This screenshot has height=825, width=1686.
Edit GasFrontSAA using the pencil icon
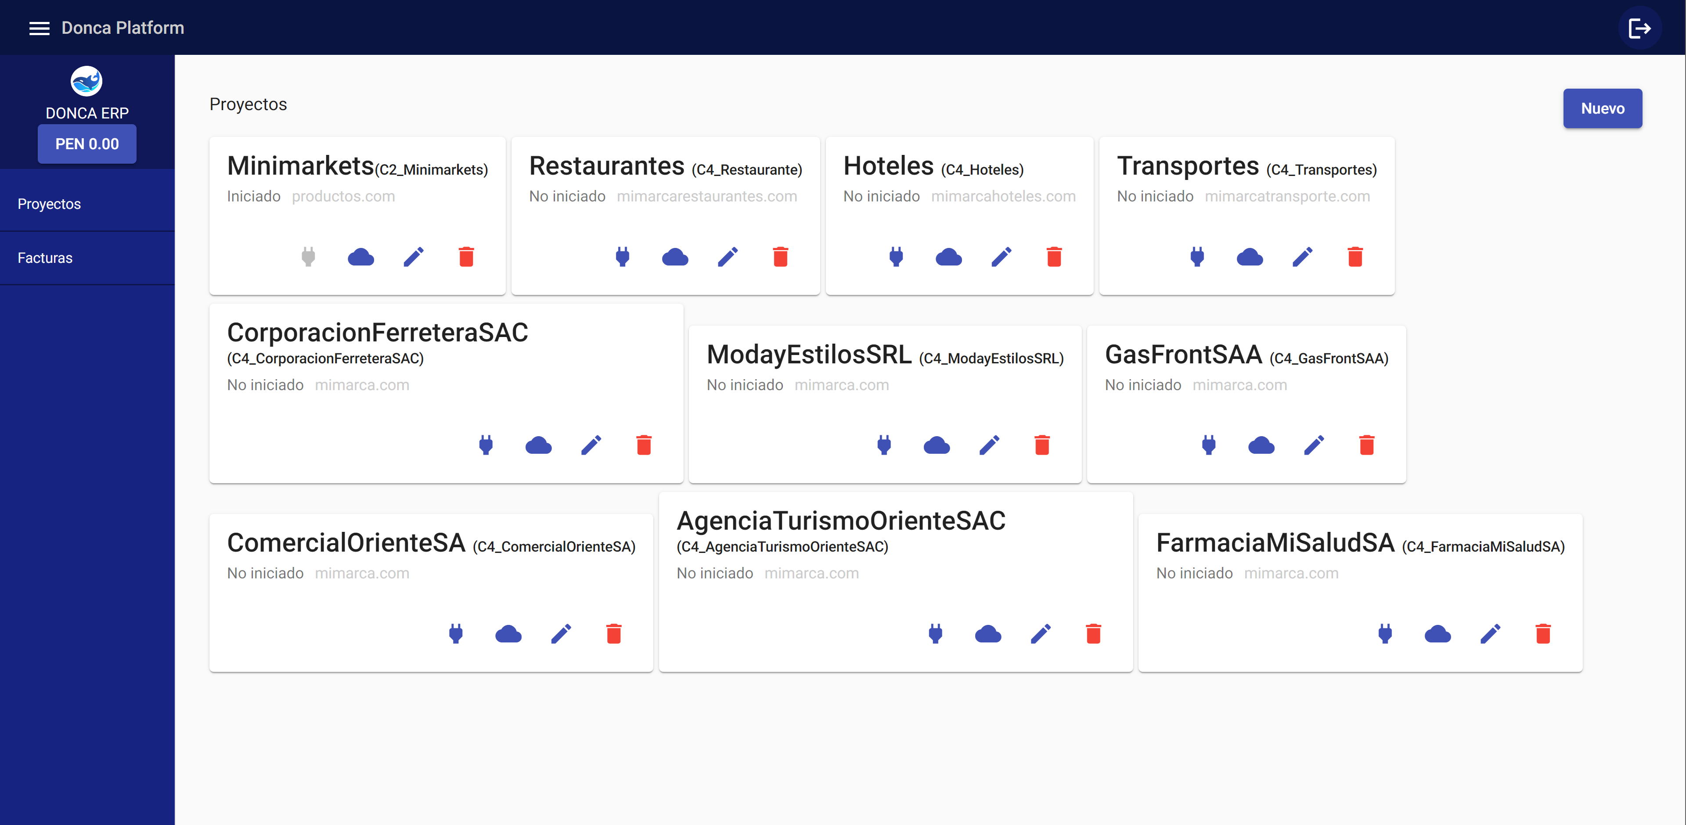coord(1314,445)
